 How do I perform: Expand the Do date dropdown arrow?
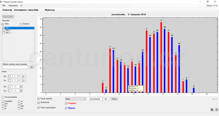(25, 80)
